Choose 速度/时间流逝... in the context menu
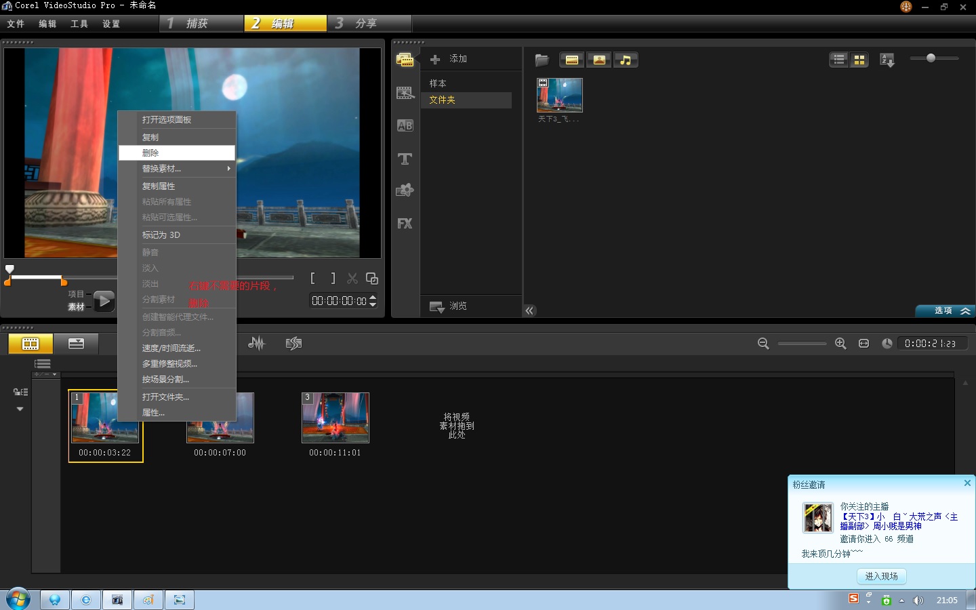The width and height of the screenshot is (976, 610). point(177,348)
